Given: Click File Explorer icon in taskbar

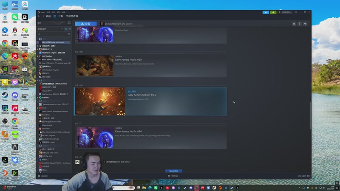Looking at the screenshot, I should pos(144,188).
